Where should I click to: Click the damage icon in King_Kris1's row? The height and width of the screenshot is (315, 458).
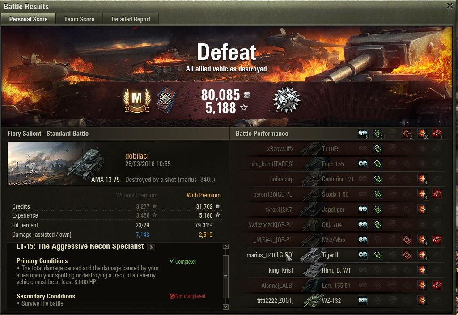(x=422, y=270)
